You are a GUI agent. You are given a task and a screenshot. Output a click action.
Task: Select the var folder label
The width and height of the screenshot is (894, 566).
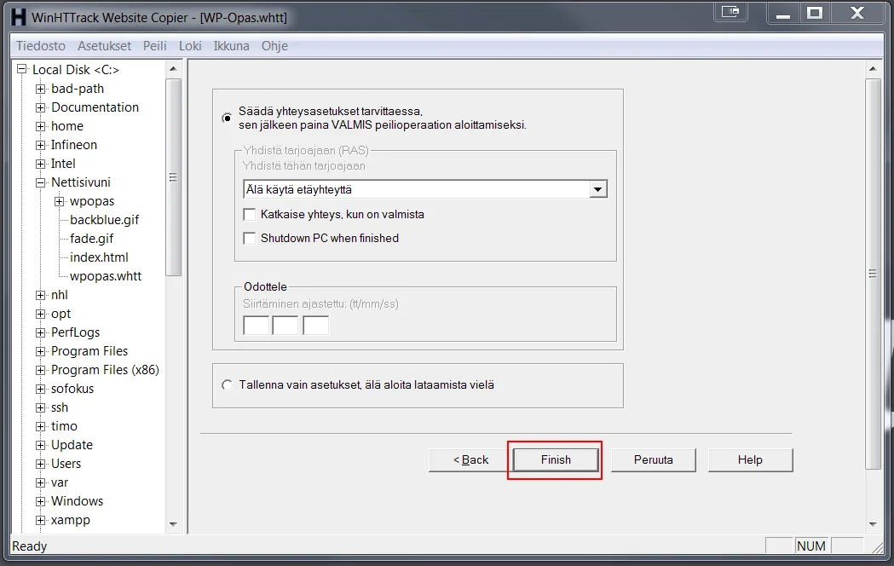[x=60, y=482]
